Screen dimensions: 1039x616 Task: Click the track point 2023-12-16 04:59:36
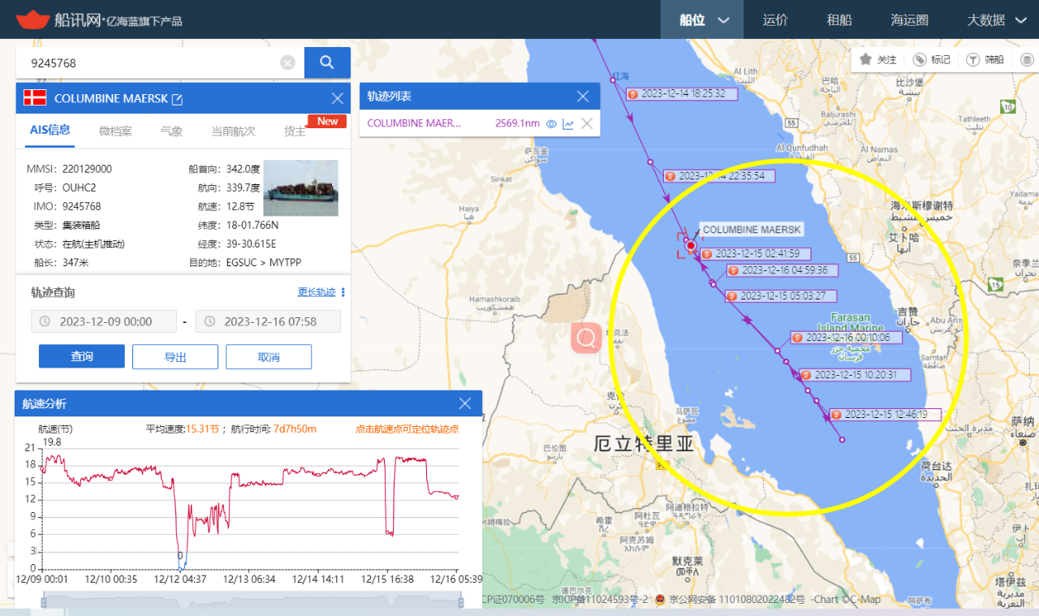coord(782,270)
